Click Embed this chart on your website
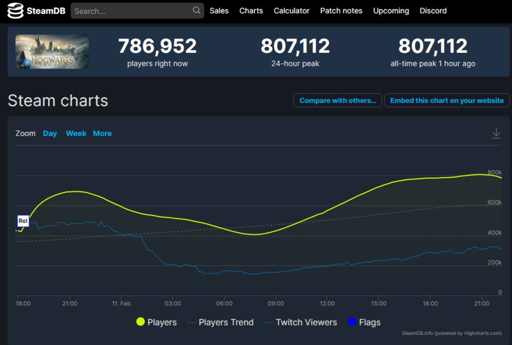The width and height of the screenshot is (512, 345). coord(447,101)
